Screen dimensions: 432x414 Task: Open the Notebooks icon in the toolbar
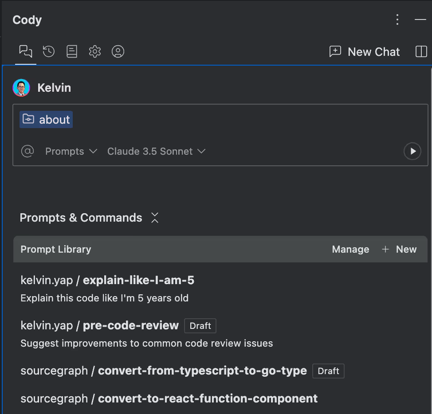click(71, 51)
